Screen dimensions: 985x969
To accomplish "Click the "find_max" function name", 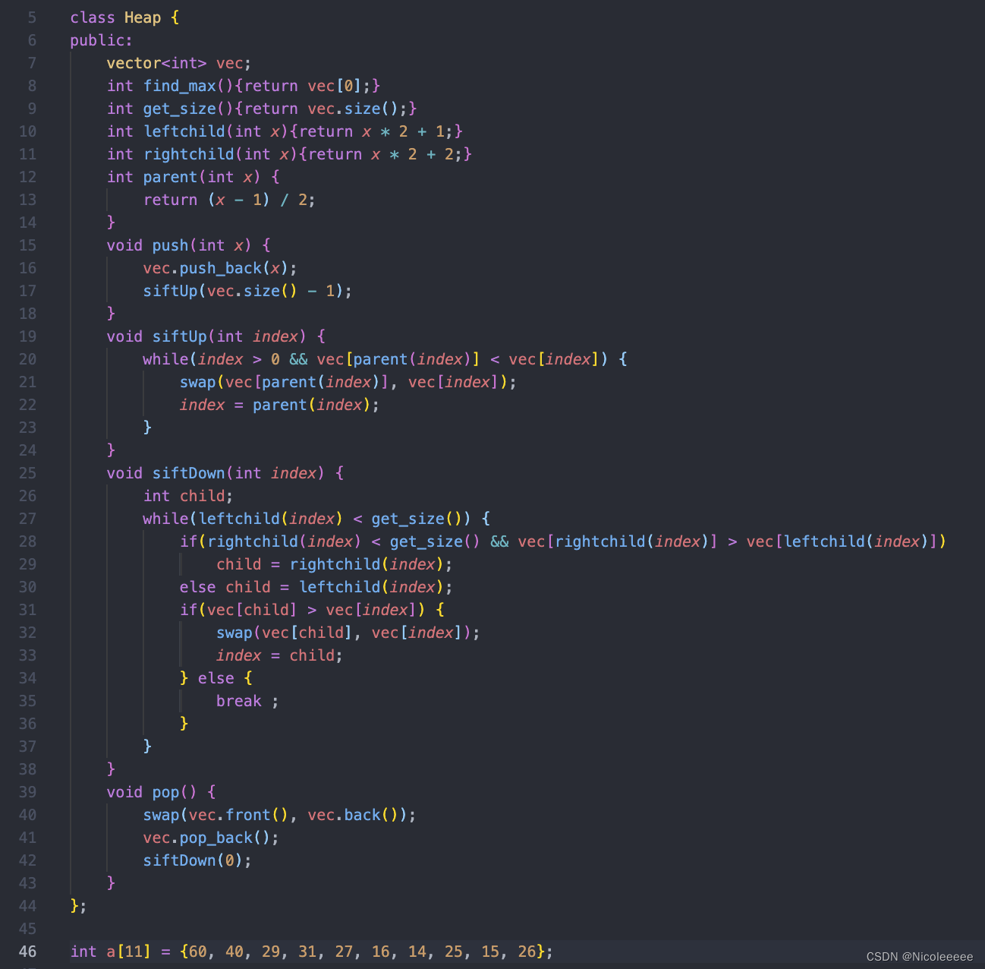I will (x=180, y=86).
